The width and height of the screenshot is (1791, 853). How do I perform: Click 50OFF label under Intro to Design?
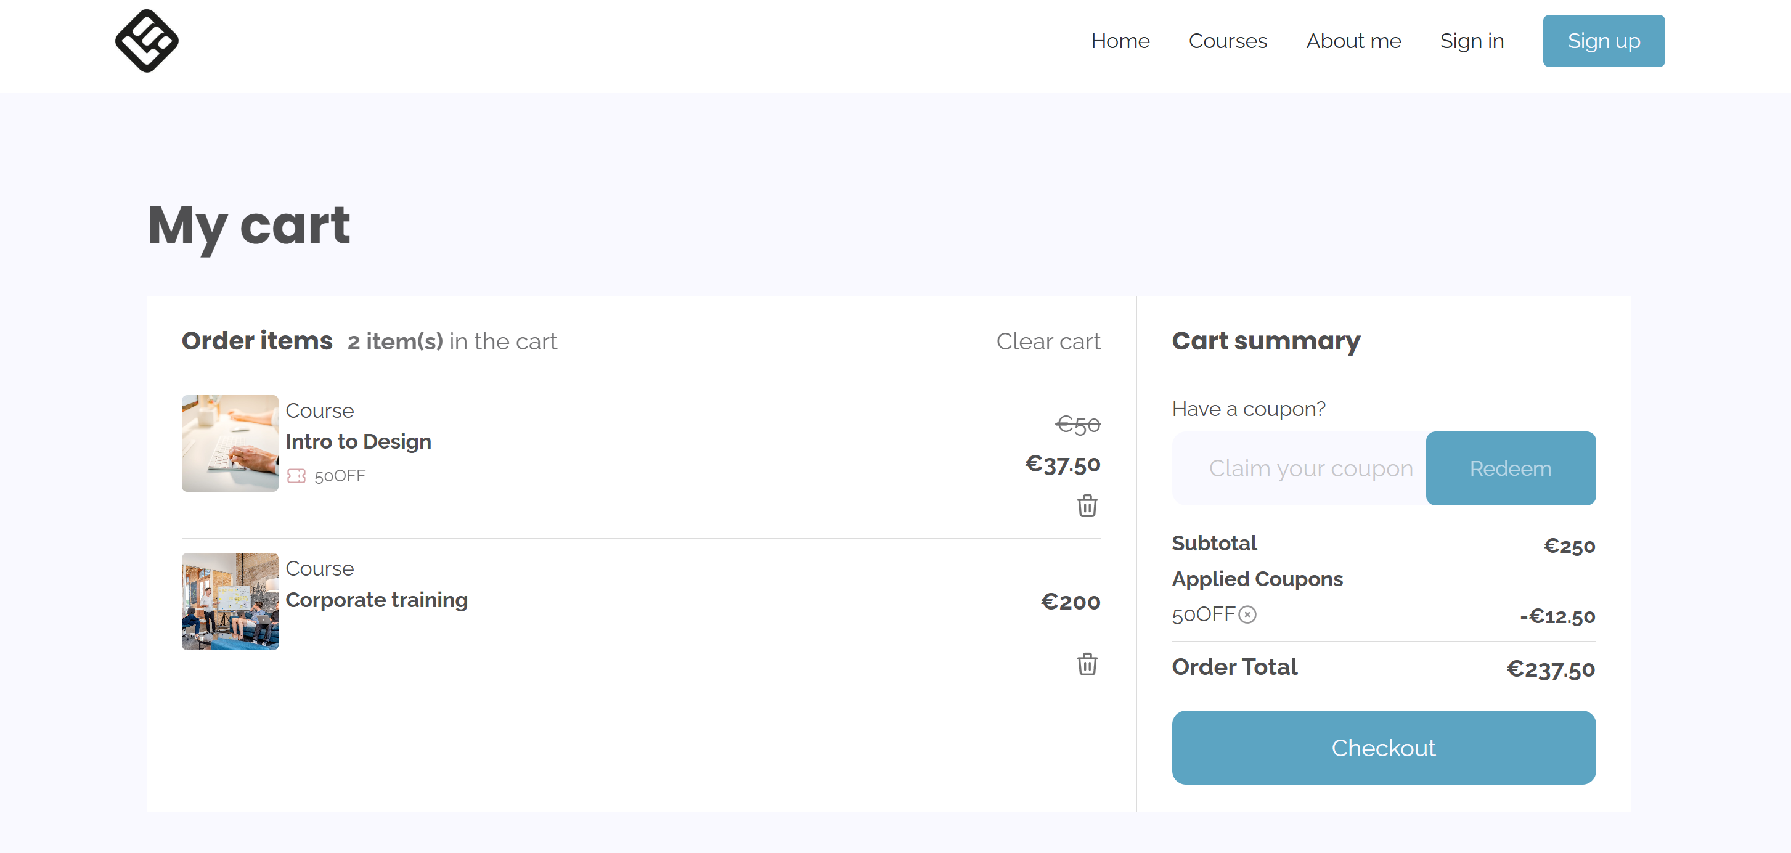[x=340, y=476]
